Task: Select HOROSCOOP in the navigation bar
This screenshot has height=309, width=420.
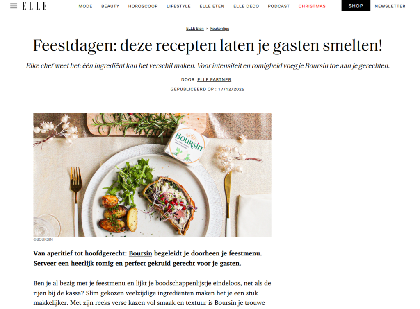Action: (143, 6)
